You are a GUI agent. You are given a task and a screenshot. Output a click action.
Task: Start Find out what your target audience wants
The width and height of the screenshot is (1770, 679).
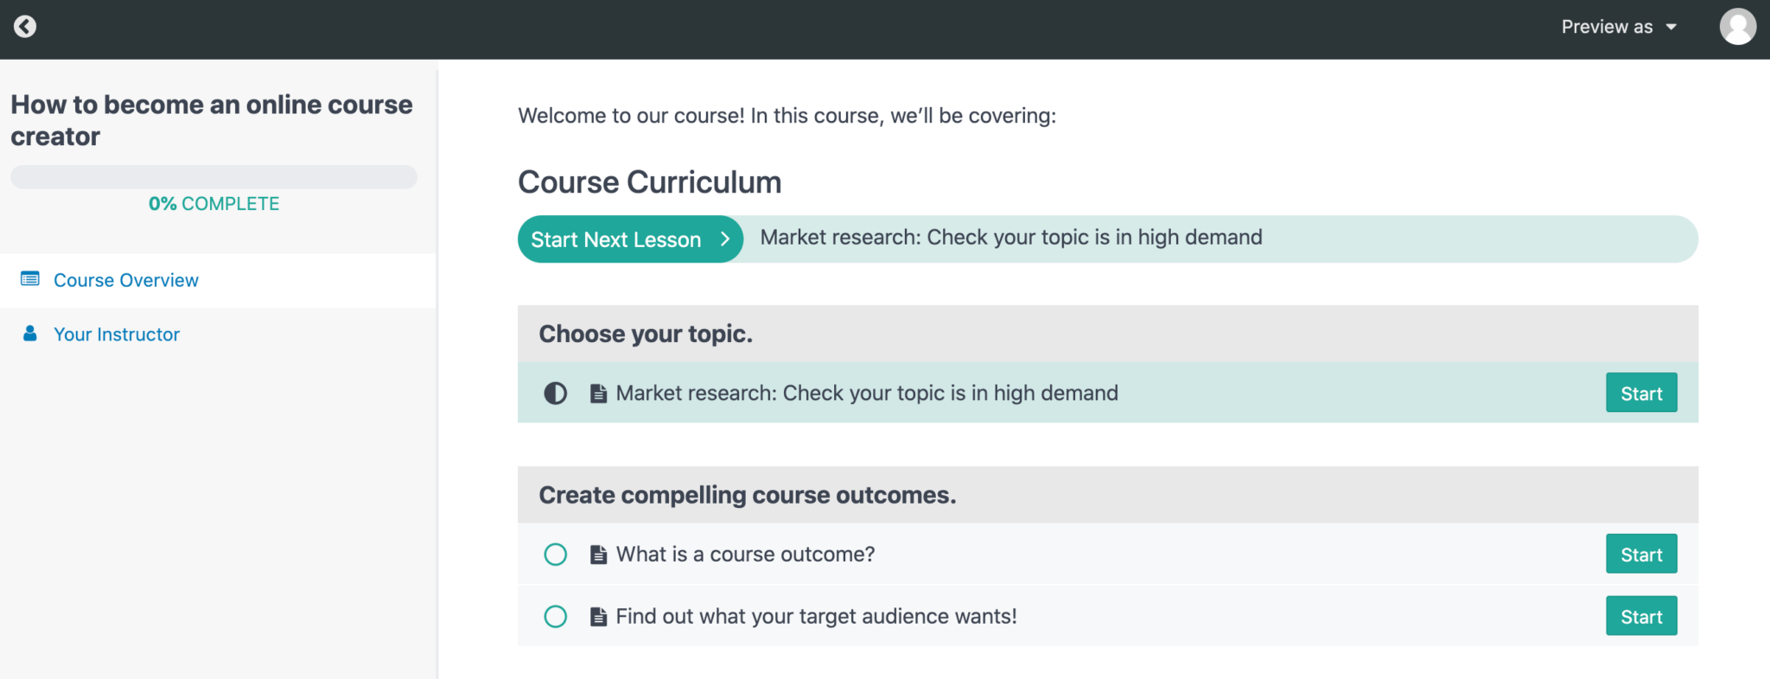(x=1641, y=616)
